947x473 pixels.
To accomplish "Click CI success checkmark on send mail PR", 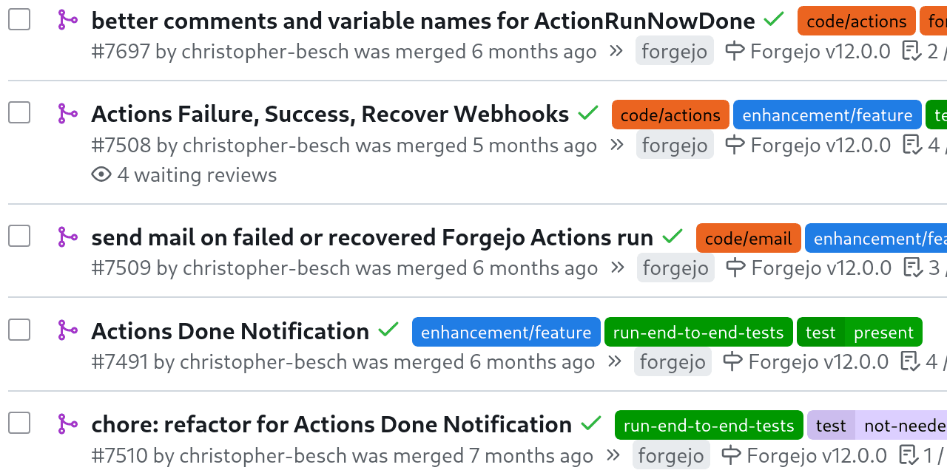I will [673, 236].
